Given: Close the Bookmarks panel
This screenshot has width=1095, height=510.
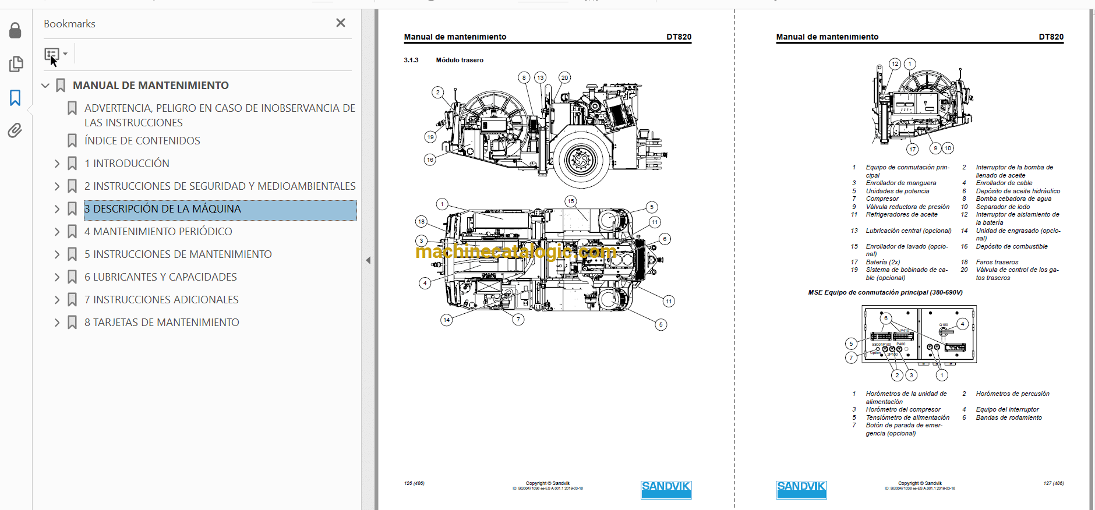Looking at the screenshot, I should tap(341, 23).
